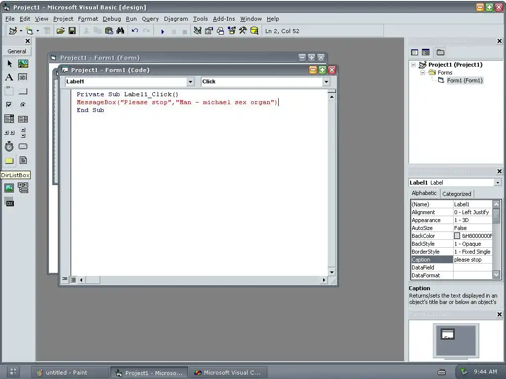506x379 pixels.
Task: Select the CommandButton tool
Action: (23, 91)
